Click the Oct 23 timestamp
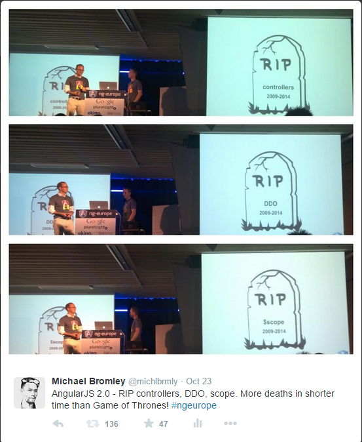362x442 pixels. 199,381
